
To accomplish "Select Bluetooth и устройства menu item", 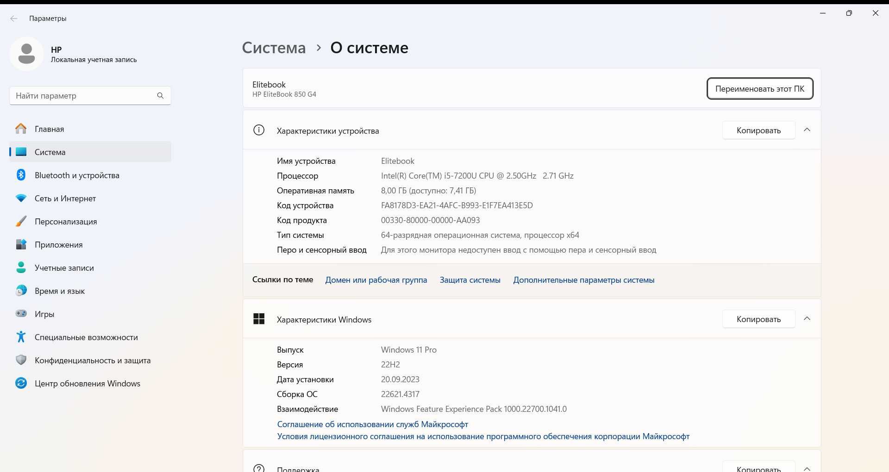I will click(x=90, y=175).
